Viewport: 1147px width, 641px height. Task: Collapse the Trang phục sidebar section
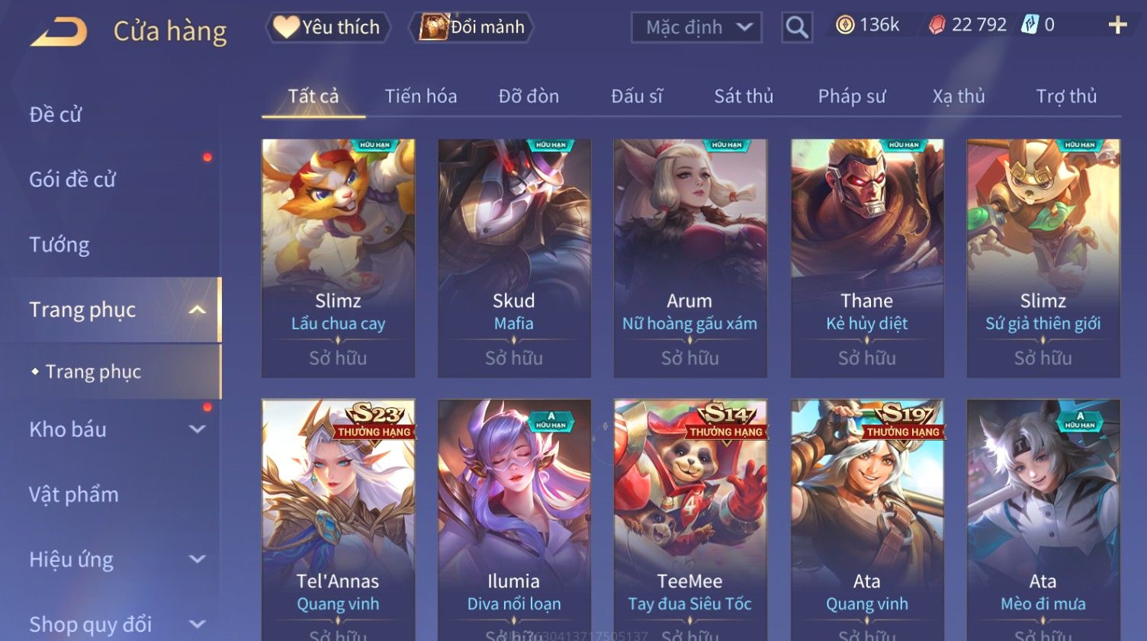tap(197, 309)
